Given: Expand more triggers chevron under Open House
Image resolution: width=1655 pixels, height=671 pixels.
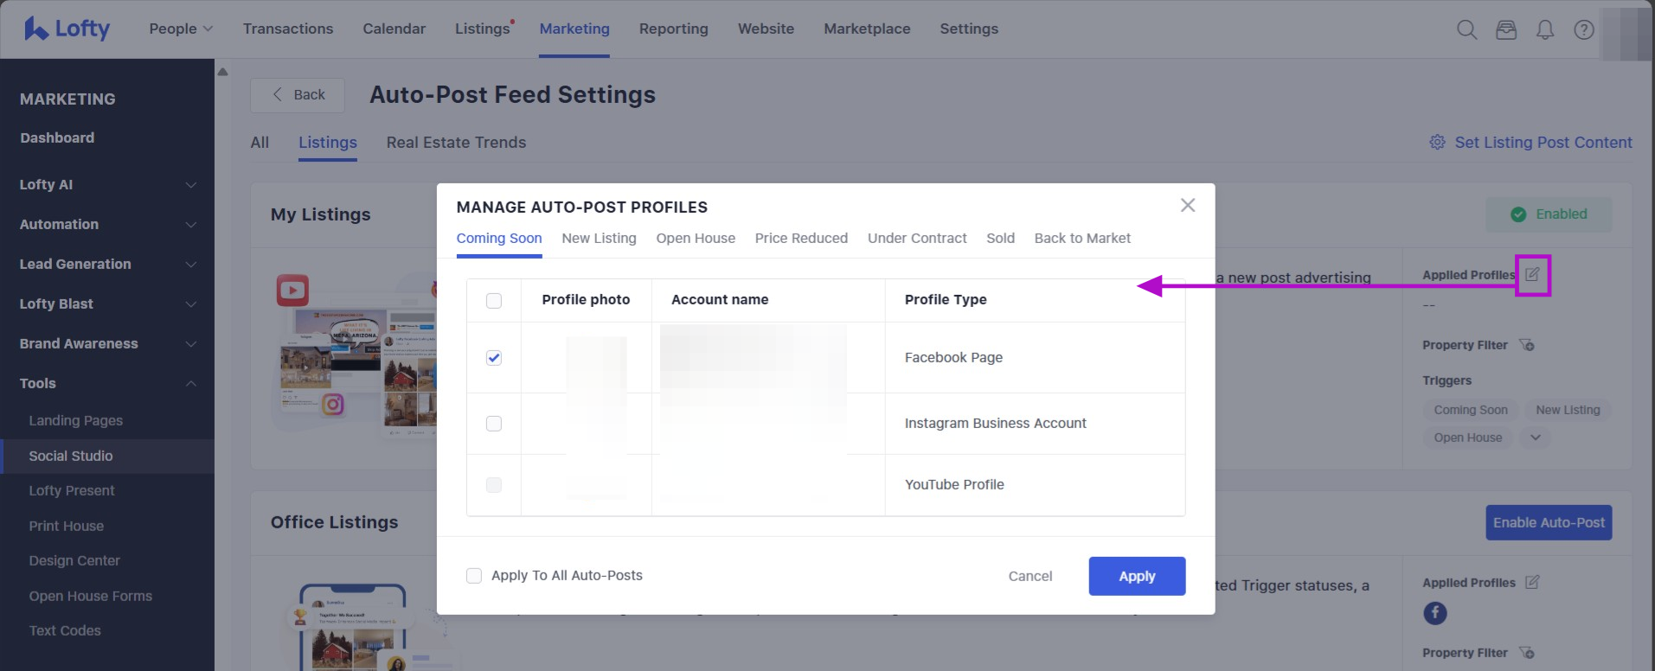Looking at the screenshot, I should 1536,438.
